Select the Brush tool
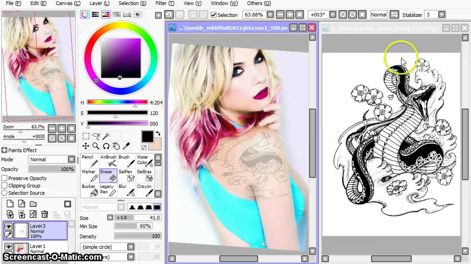This screenshot has height=264, width=471. point(127,161)
